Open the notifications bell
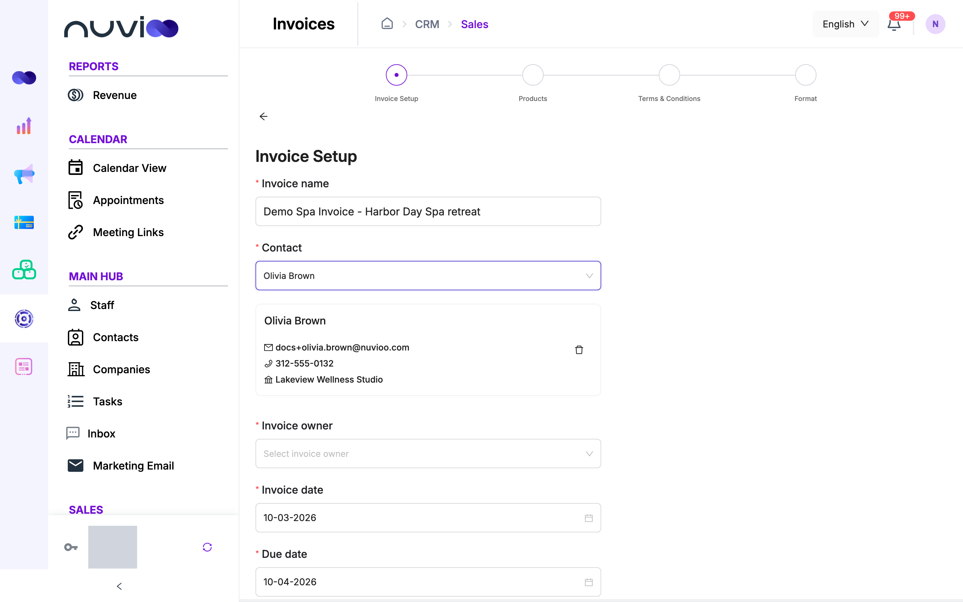This screenshot has width=963, height=602. (894, 24)
